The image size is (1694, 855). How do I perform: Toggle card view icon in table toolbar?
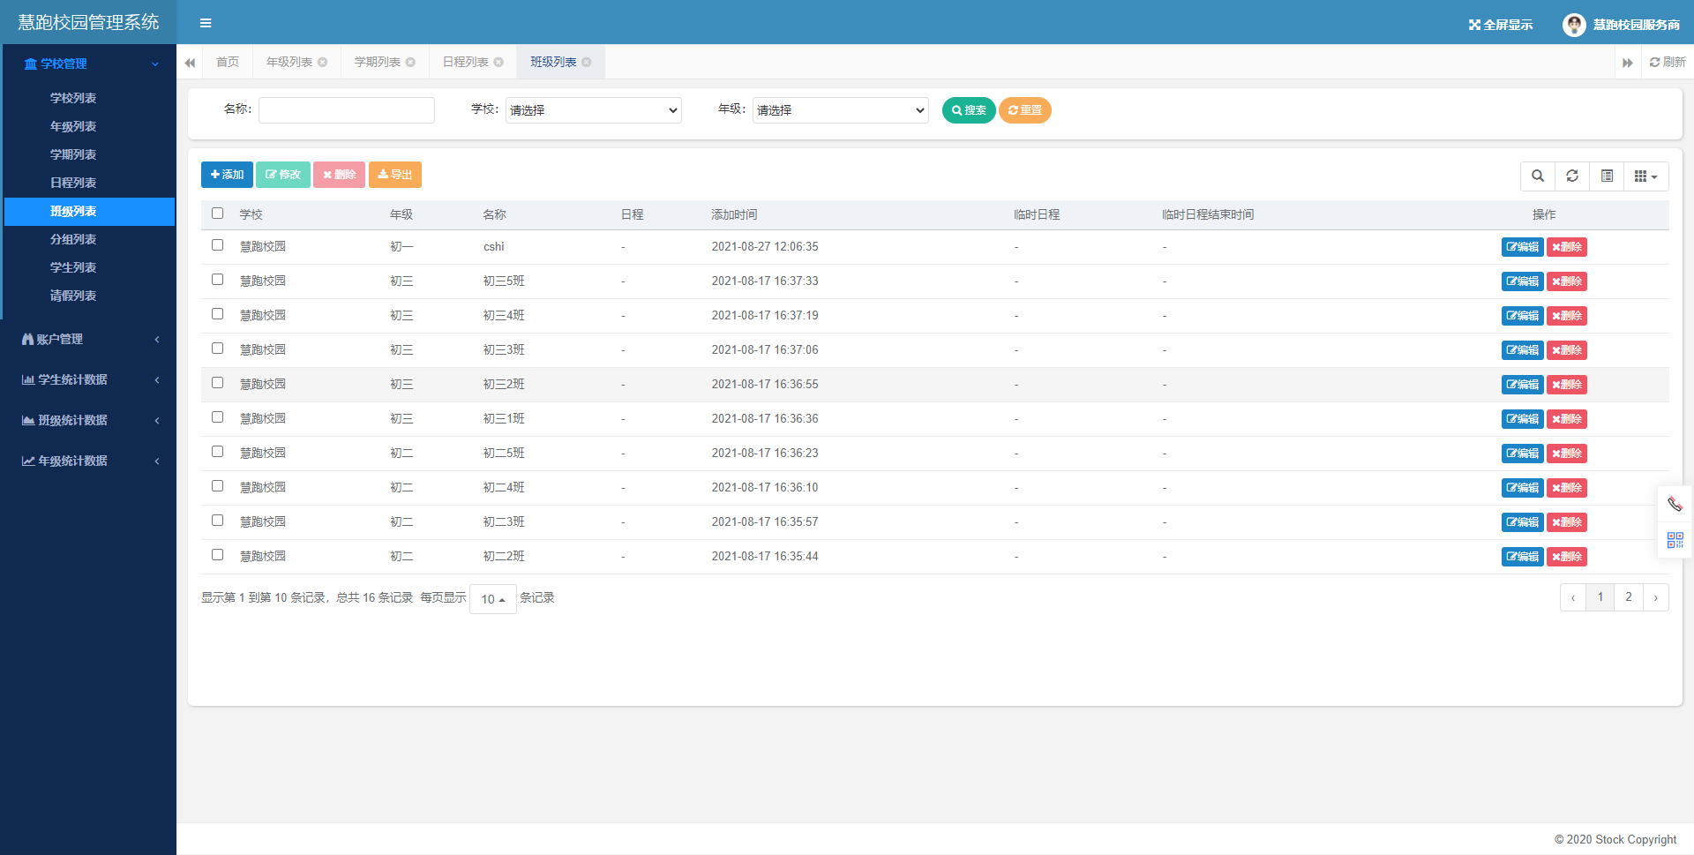click(x=1607, y=176)
